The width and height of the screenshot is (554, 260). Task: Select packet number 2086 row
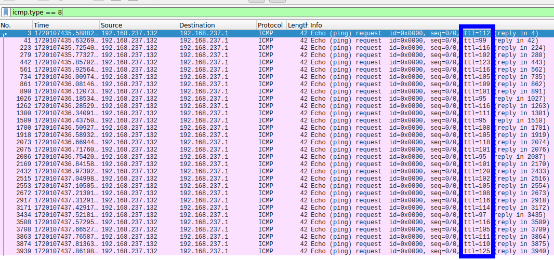pyautogui.click(x=277, y=157)
